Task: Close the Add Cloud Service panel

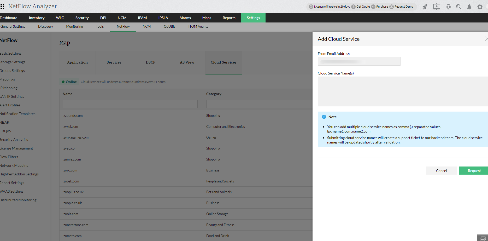Action: click(x=486, y=39)
